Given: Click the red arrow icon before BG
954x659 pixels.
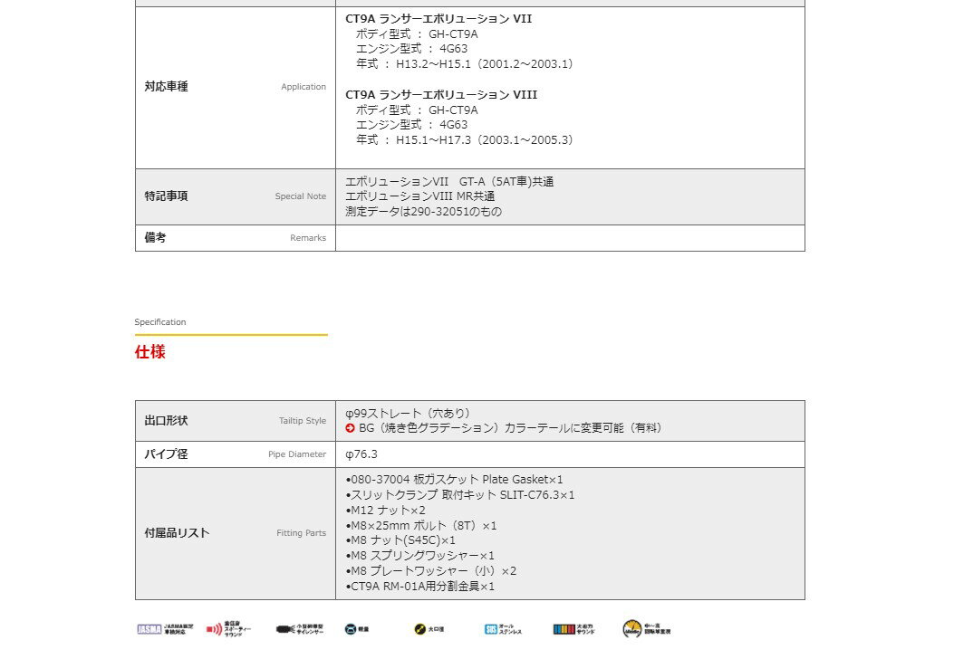Looking at the screenshot, I should [x=351, y=428].
